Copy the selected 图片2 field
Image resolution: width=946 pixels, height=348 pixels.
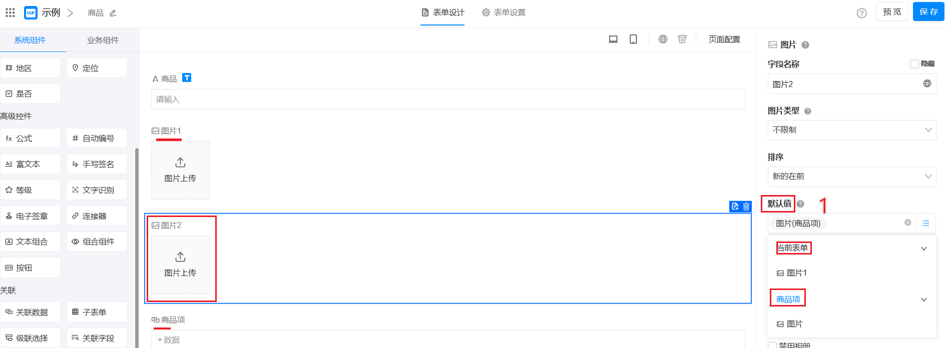735,206
